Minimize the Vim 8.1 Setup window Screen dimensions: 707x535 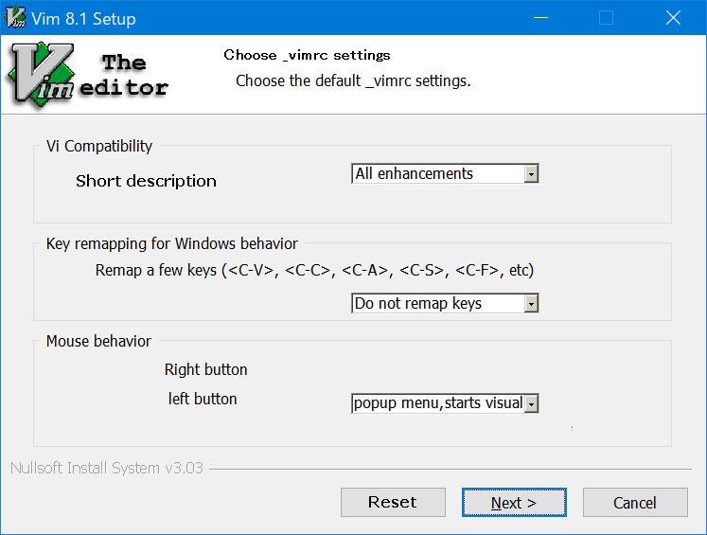pos(540,18)
